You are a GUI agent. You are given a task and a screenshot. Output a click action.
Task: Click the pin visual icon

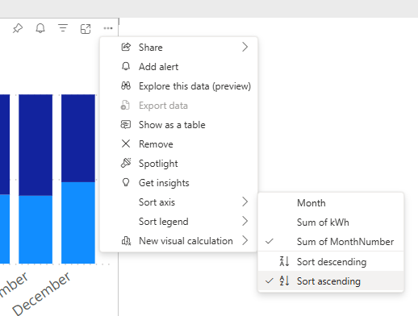[18, 28]
